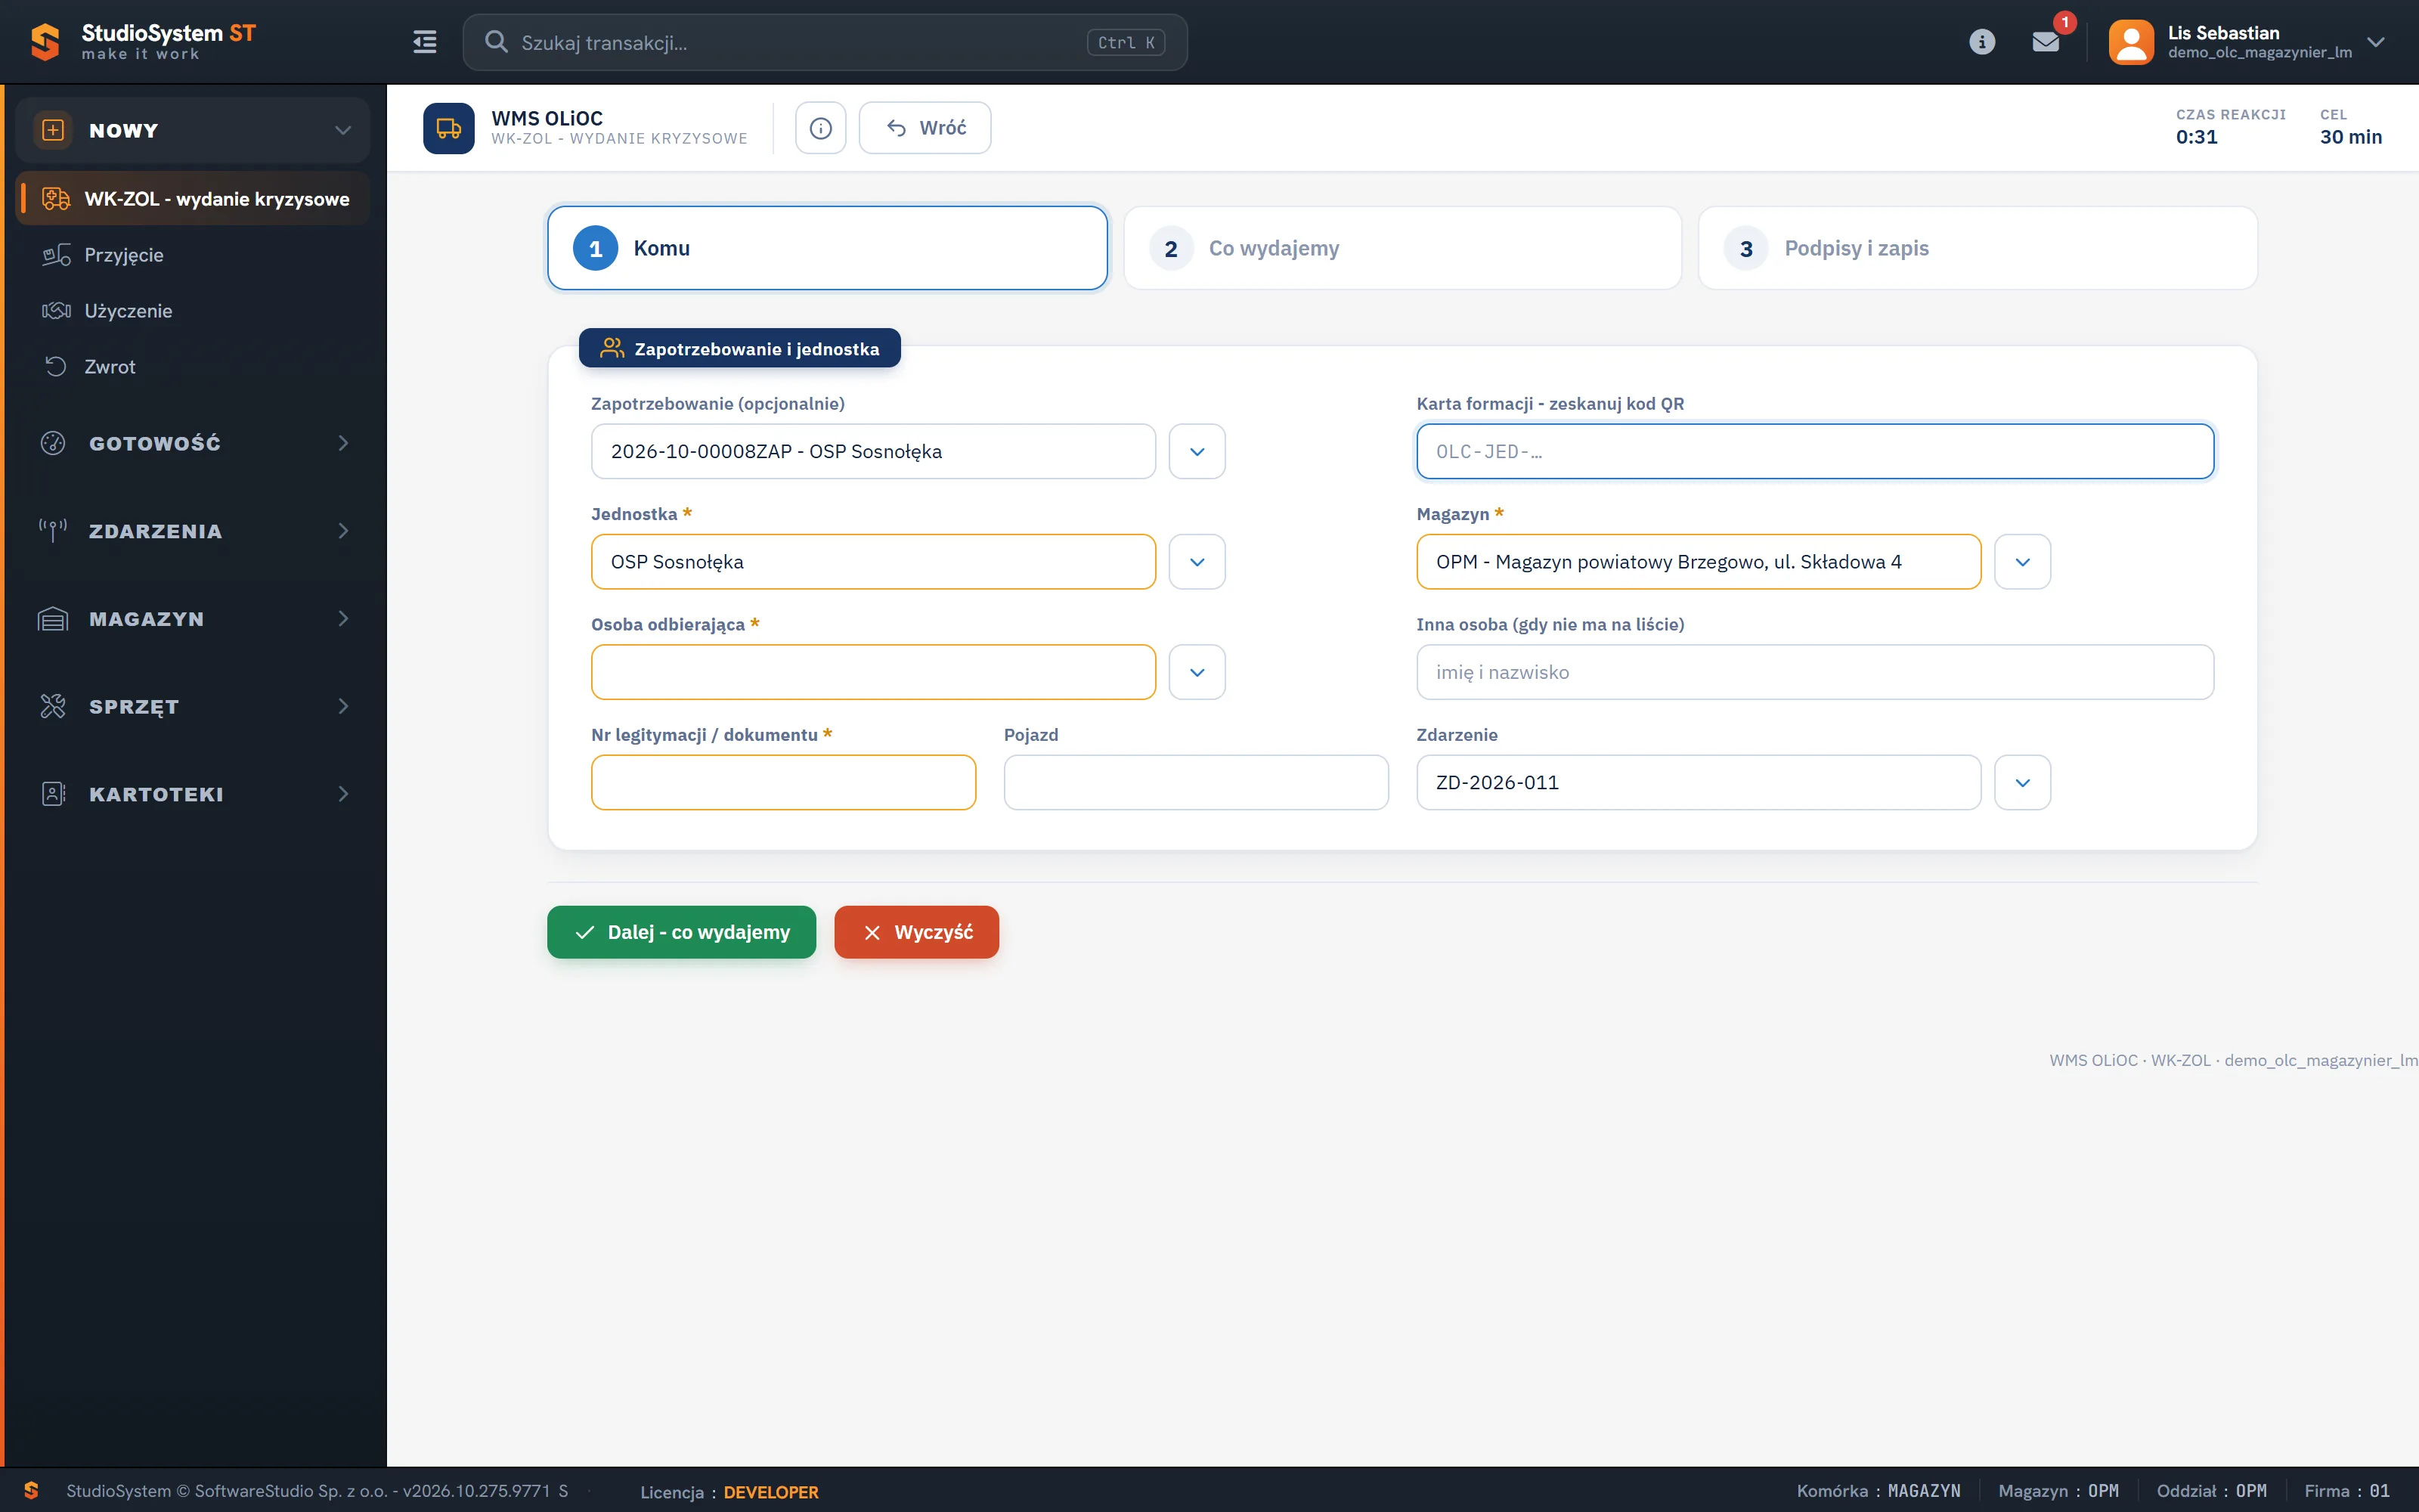This screenshot has height=1512, width=2419.
Task: Click the Lis Sebastian user avatar
Action: 2131,42
